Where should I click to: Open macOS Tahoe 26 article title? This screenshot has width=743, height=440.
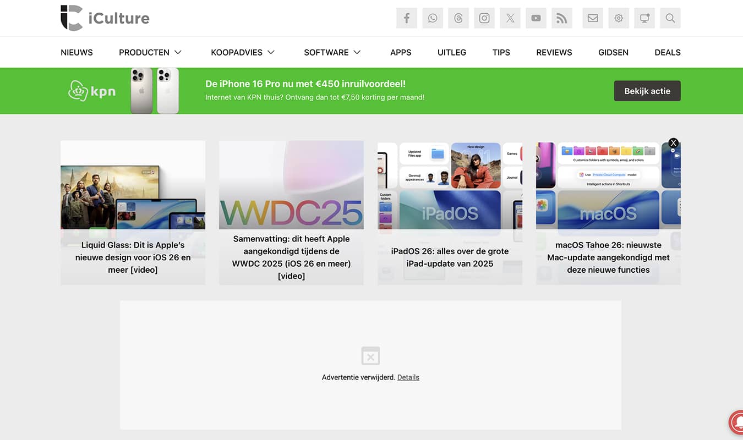pyautogui.click(x=608, y=257)
